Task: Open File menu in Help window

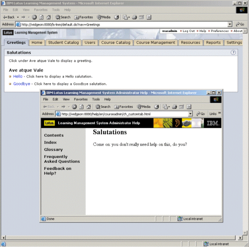Action: pyautogui.click(x=46, y=99)
